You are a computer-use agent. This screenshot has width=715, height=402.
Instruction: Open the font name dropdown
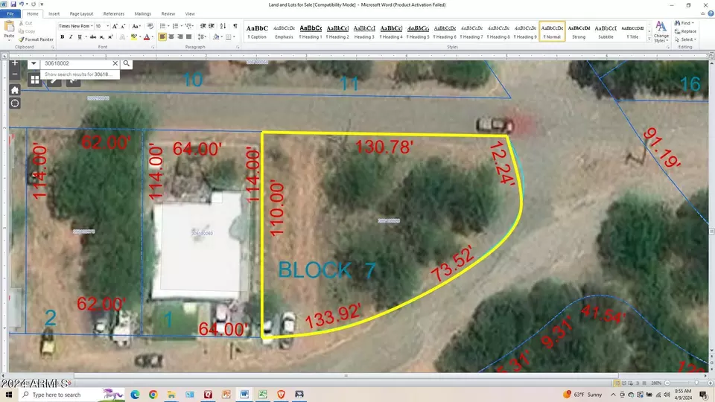(92, 26)
